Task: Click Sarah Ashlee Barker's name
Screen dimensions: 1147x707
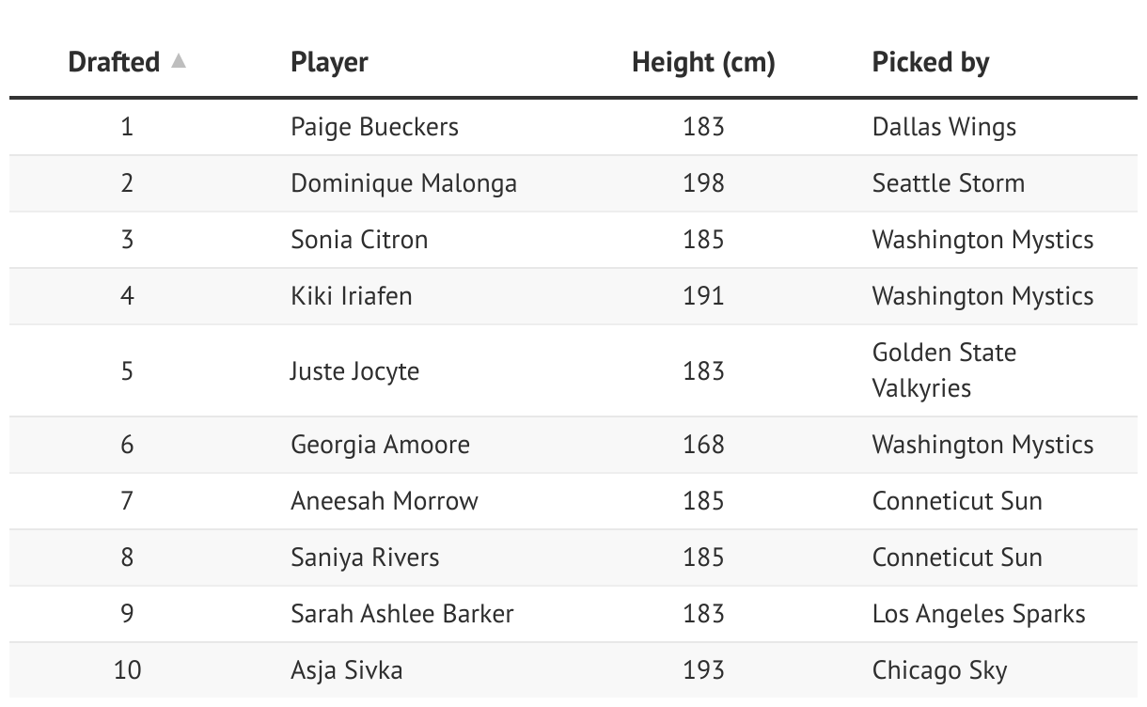Action: [x=401, y=614]
